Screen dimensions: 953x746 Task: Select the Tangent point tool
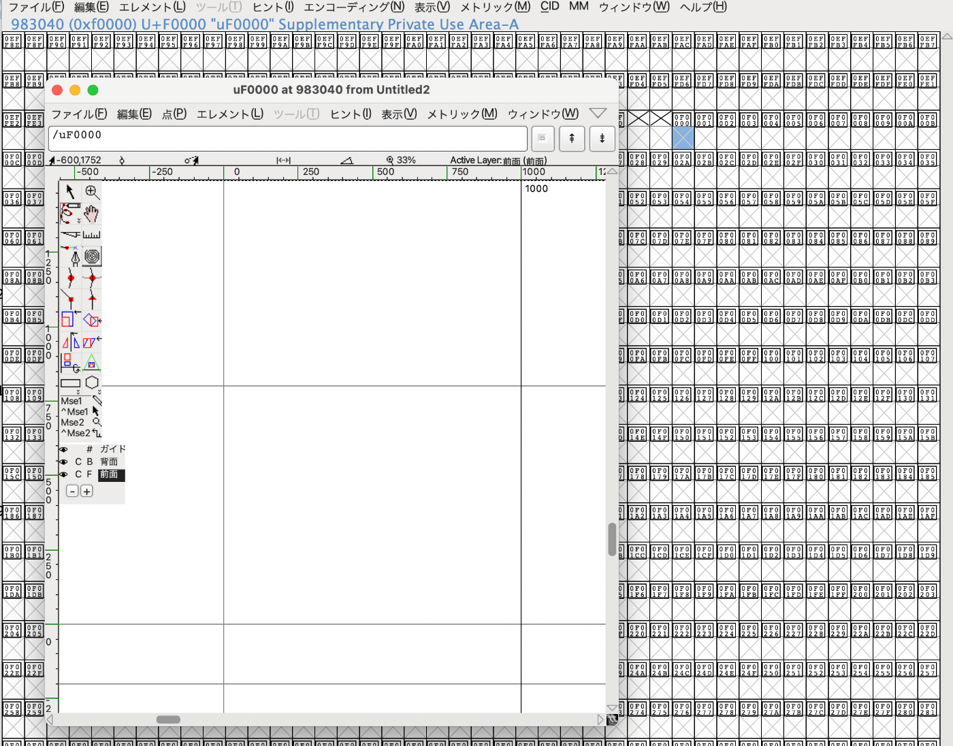[92, 299]
